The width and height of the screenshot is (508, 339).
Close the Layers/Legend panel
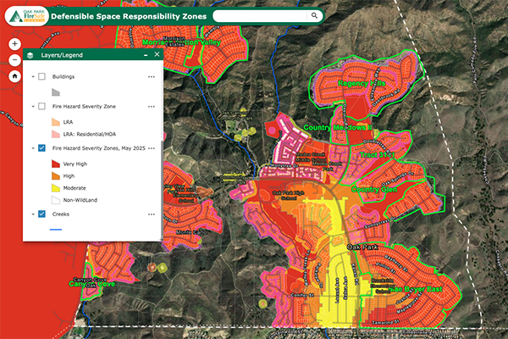(x=157, y=54)
